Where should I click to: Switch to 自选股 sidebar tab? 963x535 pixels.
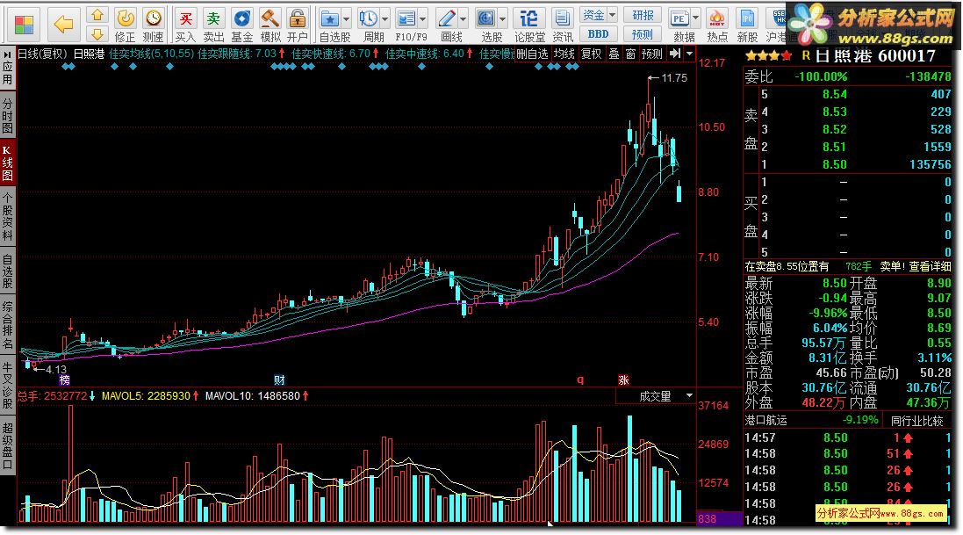7,271
